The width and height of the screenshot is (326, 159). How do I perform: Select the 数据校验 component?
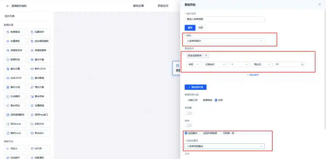(x=15, y=60)
